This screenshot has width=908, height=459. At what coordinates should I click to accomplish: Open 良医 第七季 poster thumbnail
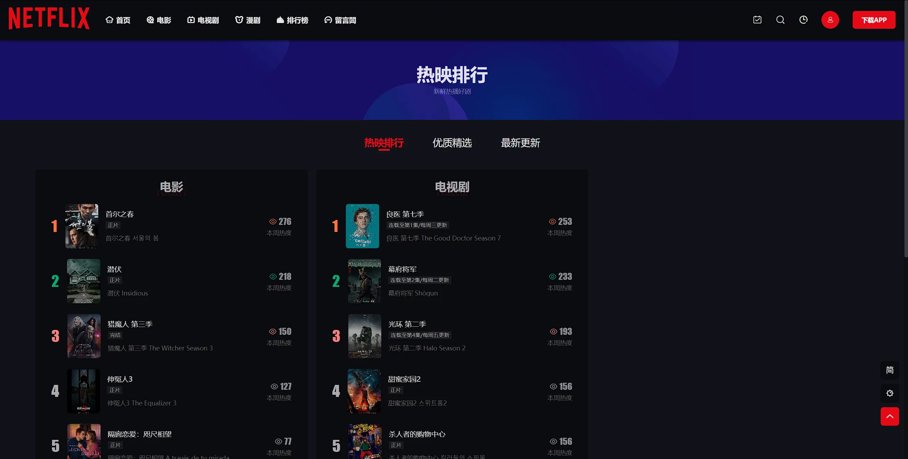(362, 226)
